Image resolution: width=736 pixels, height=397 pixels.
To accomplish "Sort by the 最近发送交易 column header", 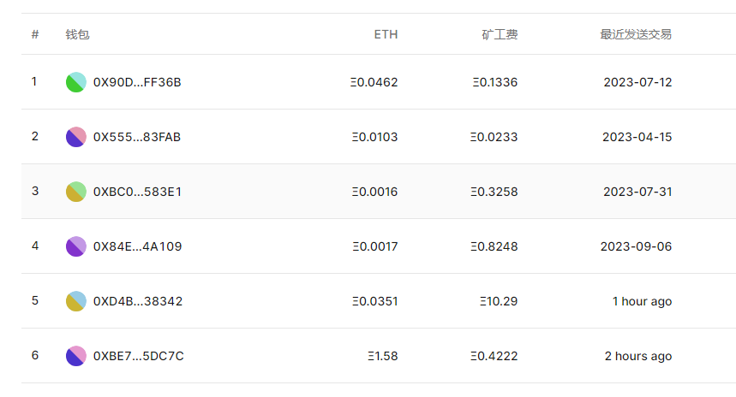I will [636, 34].
